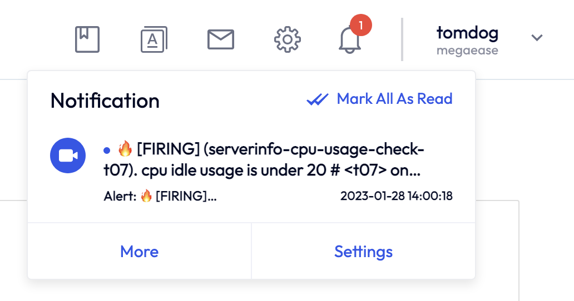This screenshot has width=574, height=301.
Task: Click the notification bell icon
Action: 350,41
